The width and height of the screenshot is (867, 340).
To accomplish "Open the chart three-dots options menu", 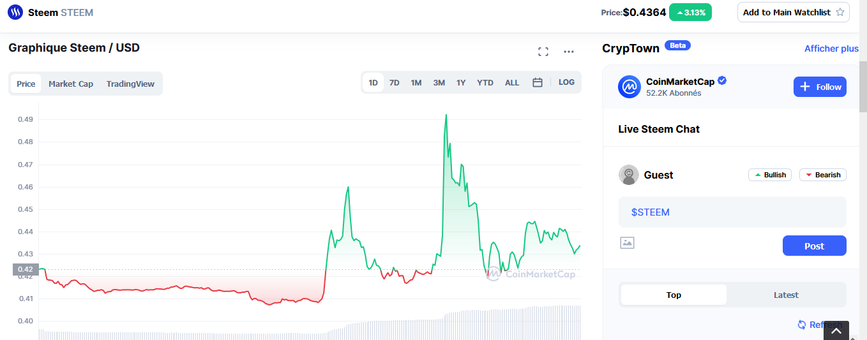I will tap(569, 52).
